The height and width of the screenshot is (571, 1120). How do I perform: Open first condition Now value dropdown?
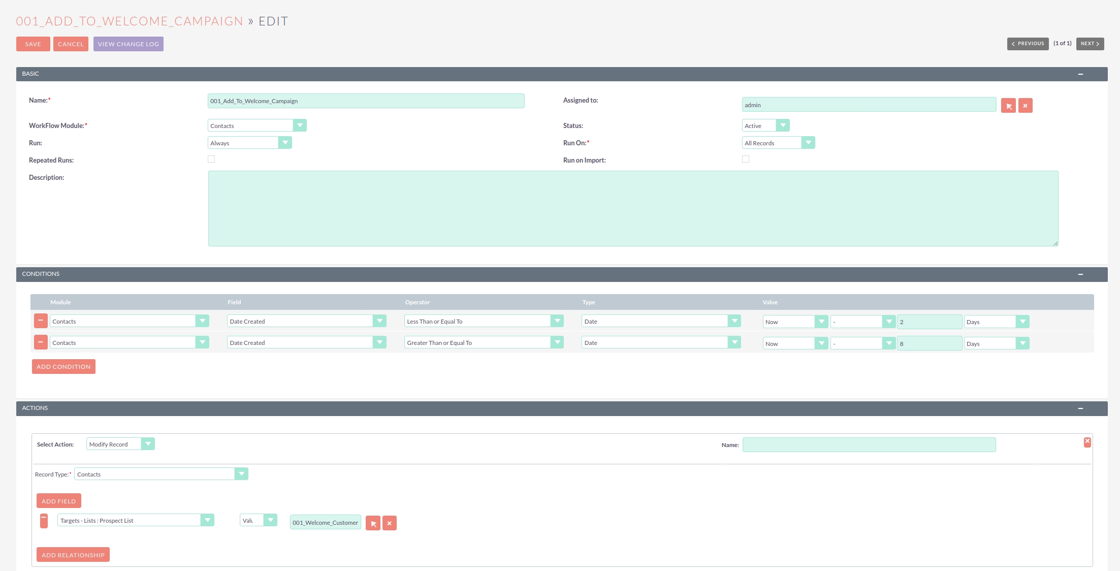pos(795,322)
